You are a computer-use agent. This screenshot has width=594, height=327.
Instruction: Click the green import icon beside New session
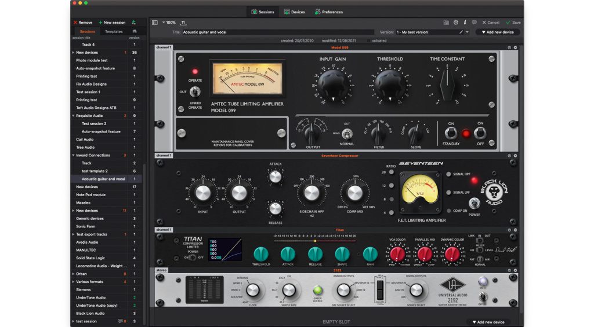(134, 23)
